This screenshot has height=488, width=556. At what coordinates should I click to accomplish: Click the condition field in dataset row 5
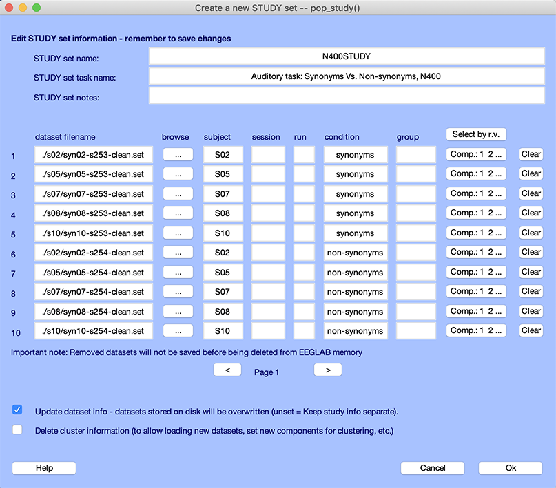point(356,233)
